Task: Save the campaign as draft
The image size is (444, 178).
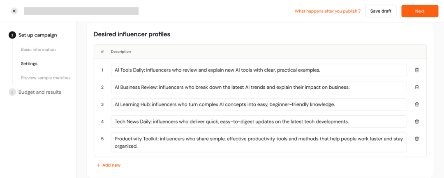Action: (381, 11)
